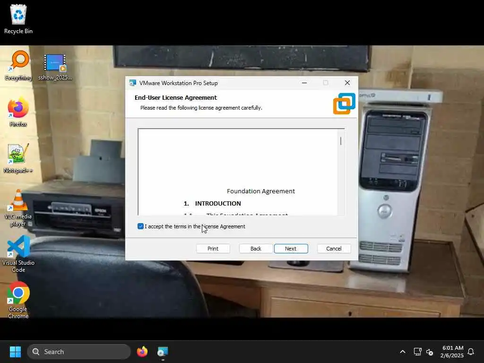Screen dimensions: 484x363
Task: Click the Firefox icon in the taskbar
Action: [142, 352]
